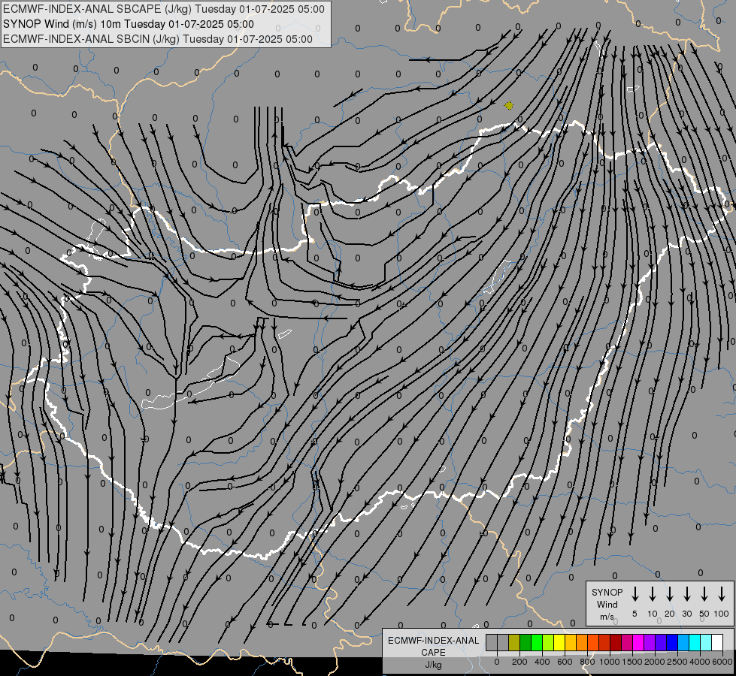Select the 800 tick label
The width and height of the screenshot is (736, 676).
click(x=587, y=662)
